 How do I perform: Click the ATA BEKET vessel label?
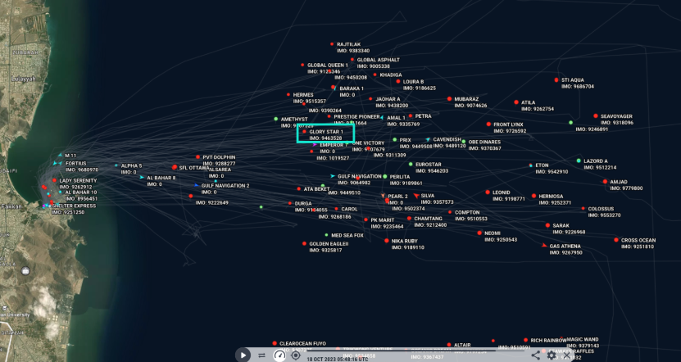coord(316,189)
